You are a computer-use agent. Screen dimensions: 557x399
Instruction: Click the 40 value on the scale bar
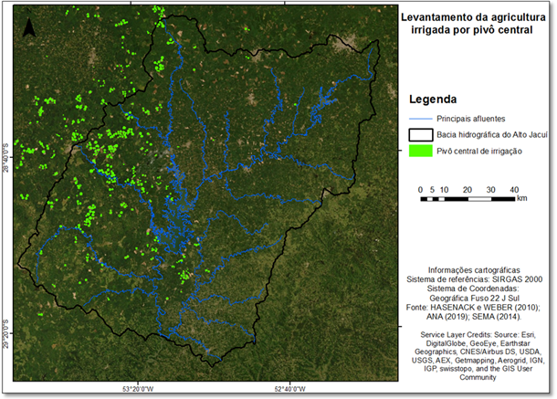click(x=514, y=189)
